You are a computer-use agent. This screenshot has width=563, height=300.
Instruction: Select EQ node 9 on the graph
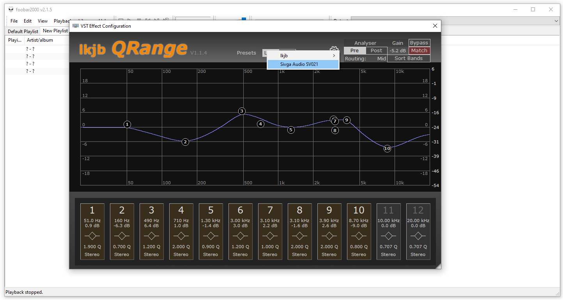[x=347, y=120]
